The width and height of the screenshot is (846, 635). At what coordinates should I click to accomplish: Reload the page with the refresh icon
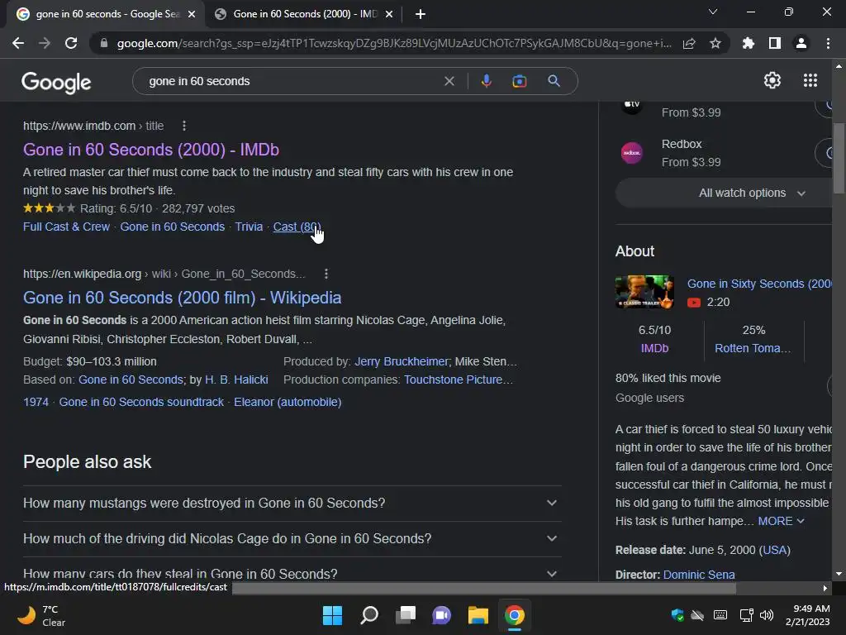tap(71, 43)
